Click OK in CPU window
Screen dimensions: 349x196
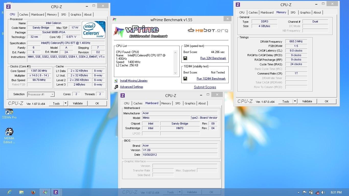coord(97,103)
